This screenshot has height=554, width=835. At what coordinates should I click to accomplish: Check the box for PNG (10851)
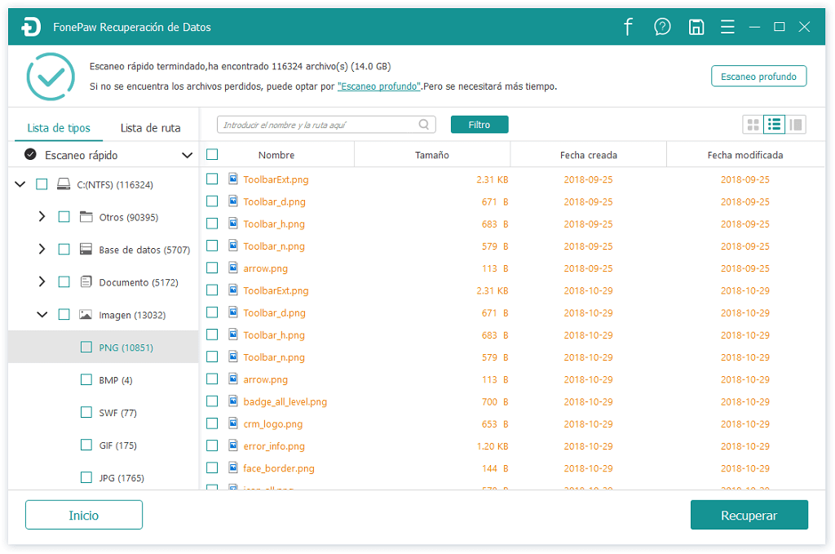click(x=86, y=348)
